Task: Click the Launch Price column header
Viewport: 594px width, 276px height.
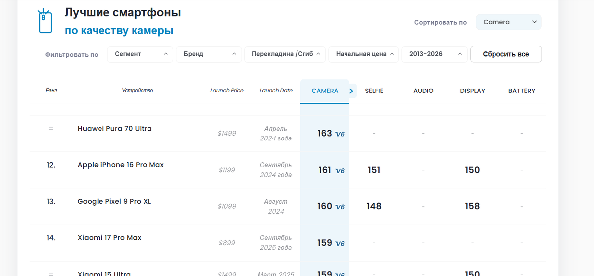Action: pyautogui.click(x=227, y=91)
